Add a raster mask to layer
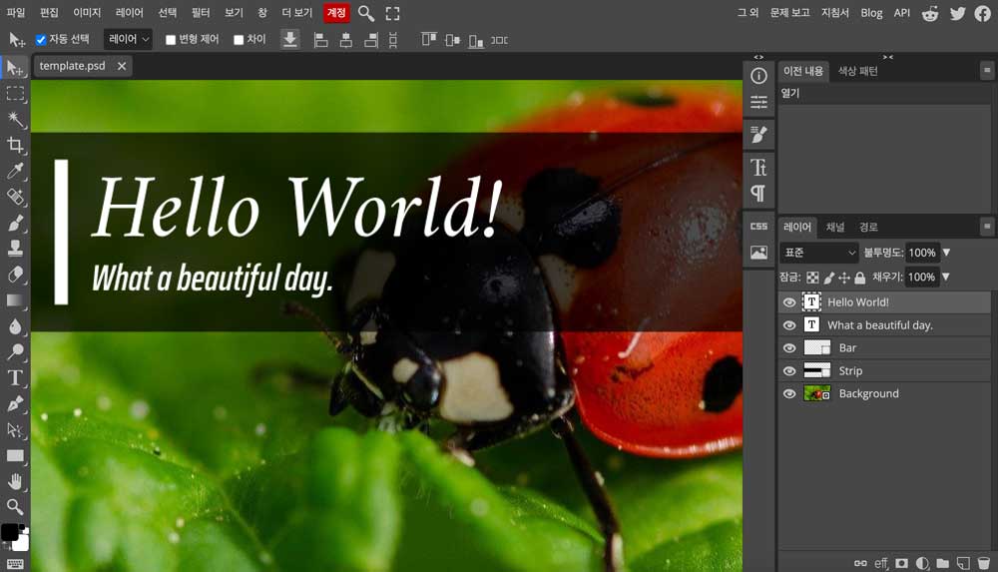This screenshot has height=572, width=998. tap(902, 563)
